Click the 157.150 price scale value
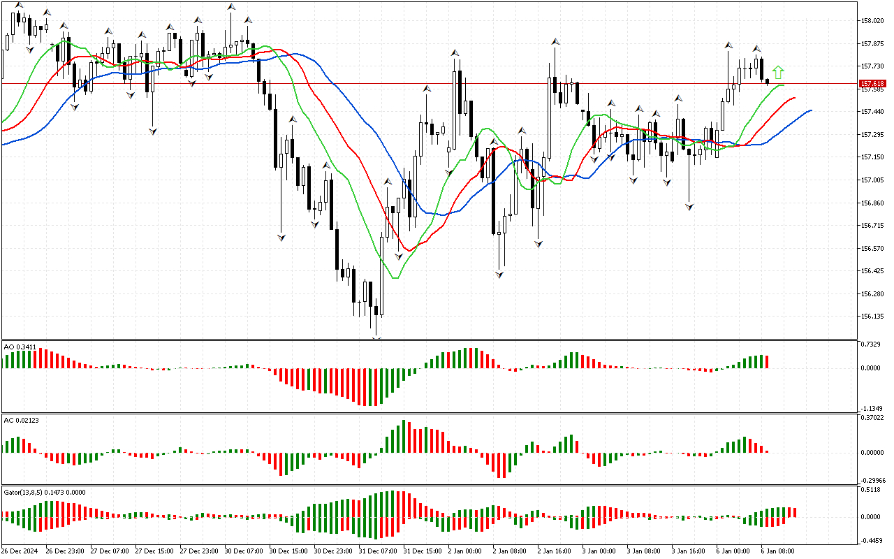This screenshot has height=559, width=894. coord(873,157)
